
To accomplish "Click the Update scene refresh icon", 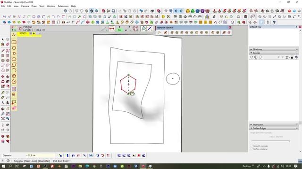I will point(252,57).
